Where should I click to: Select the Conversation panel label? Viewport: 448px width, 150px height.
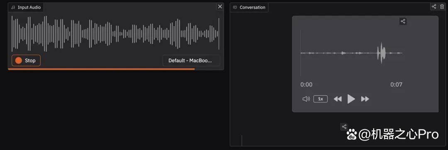pos(252,7)
